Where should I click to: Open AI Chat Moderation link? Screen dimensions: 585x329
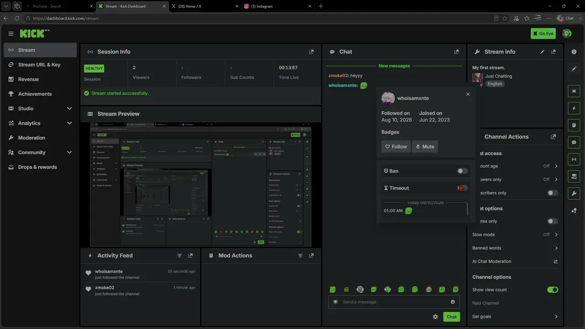[x=515, y=262]
